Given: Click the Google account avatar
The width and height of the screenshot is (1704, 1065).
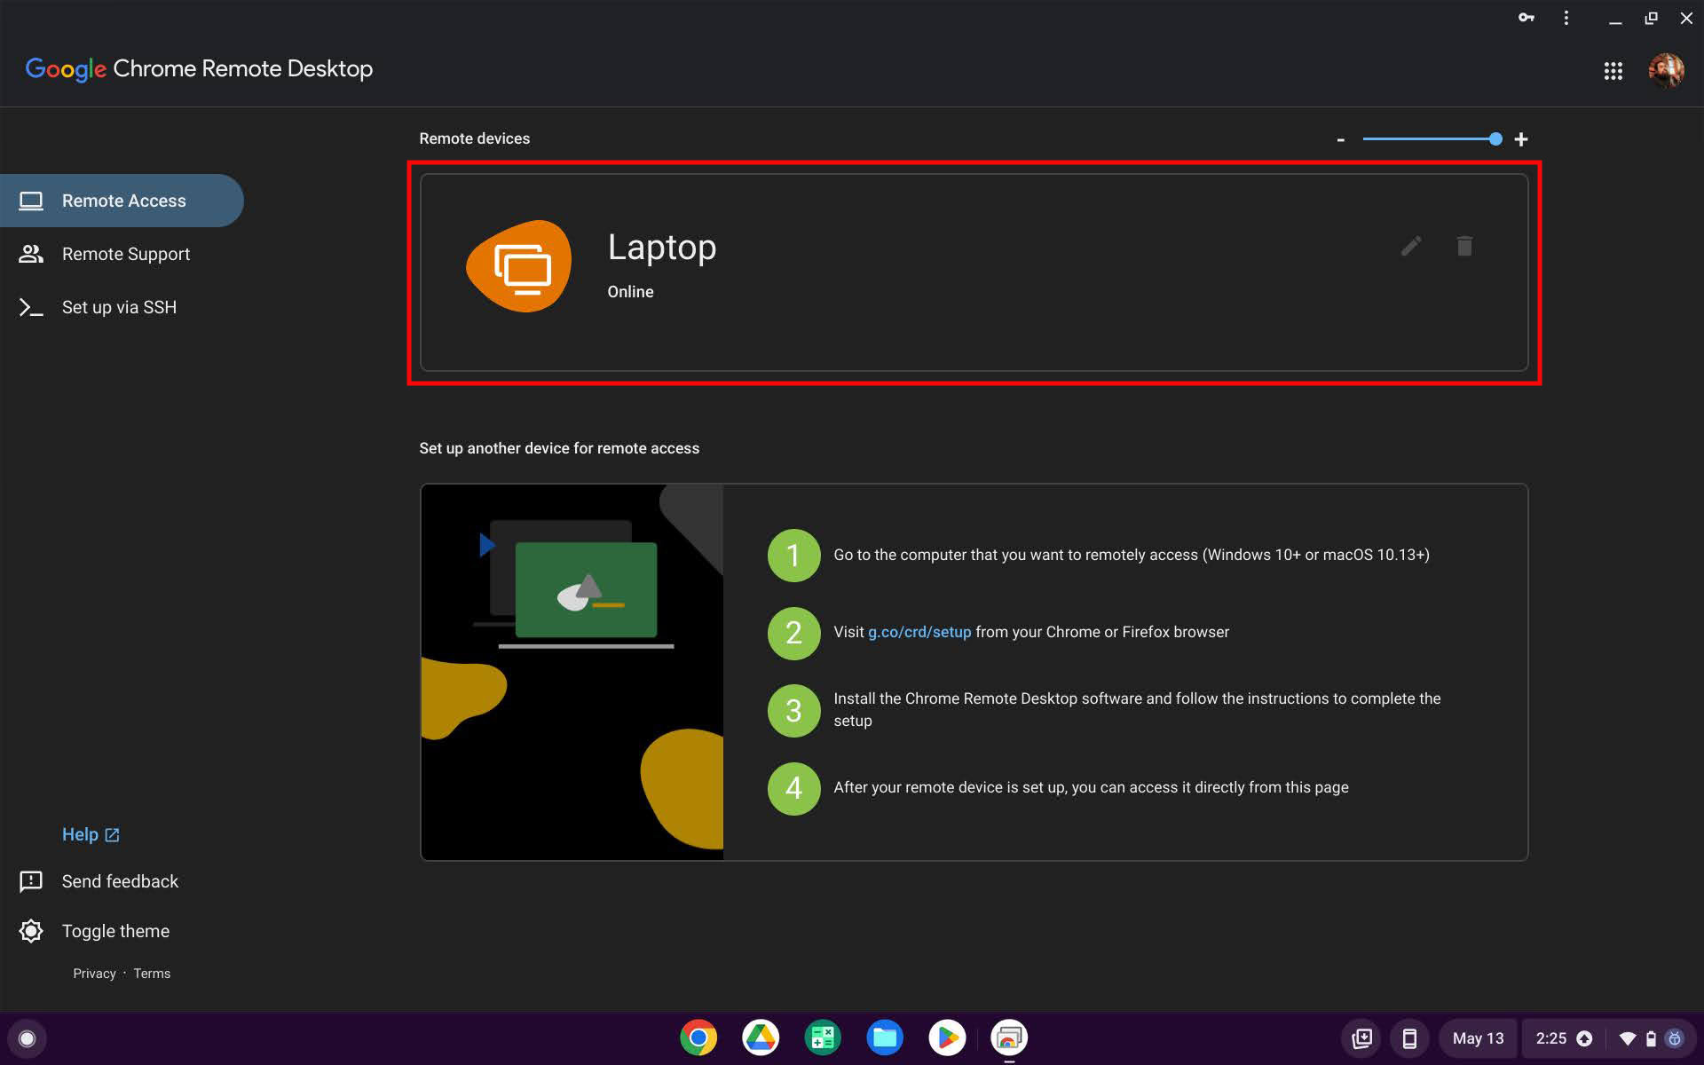Looking at the screenshot, I should pos(1665,70).
